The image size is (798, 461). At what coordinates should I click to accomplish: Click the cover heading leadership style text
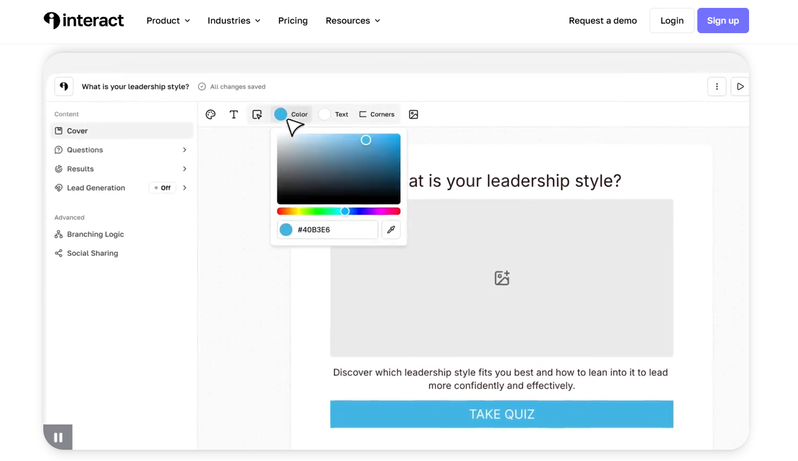point(514,181)
